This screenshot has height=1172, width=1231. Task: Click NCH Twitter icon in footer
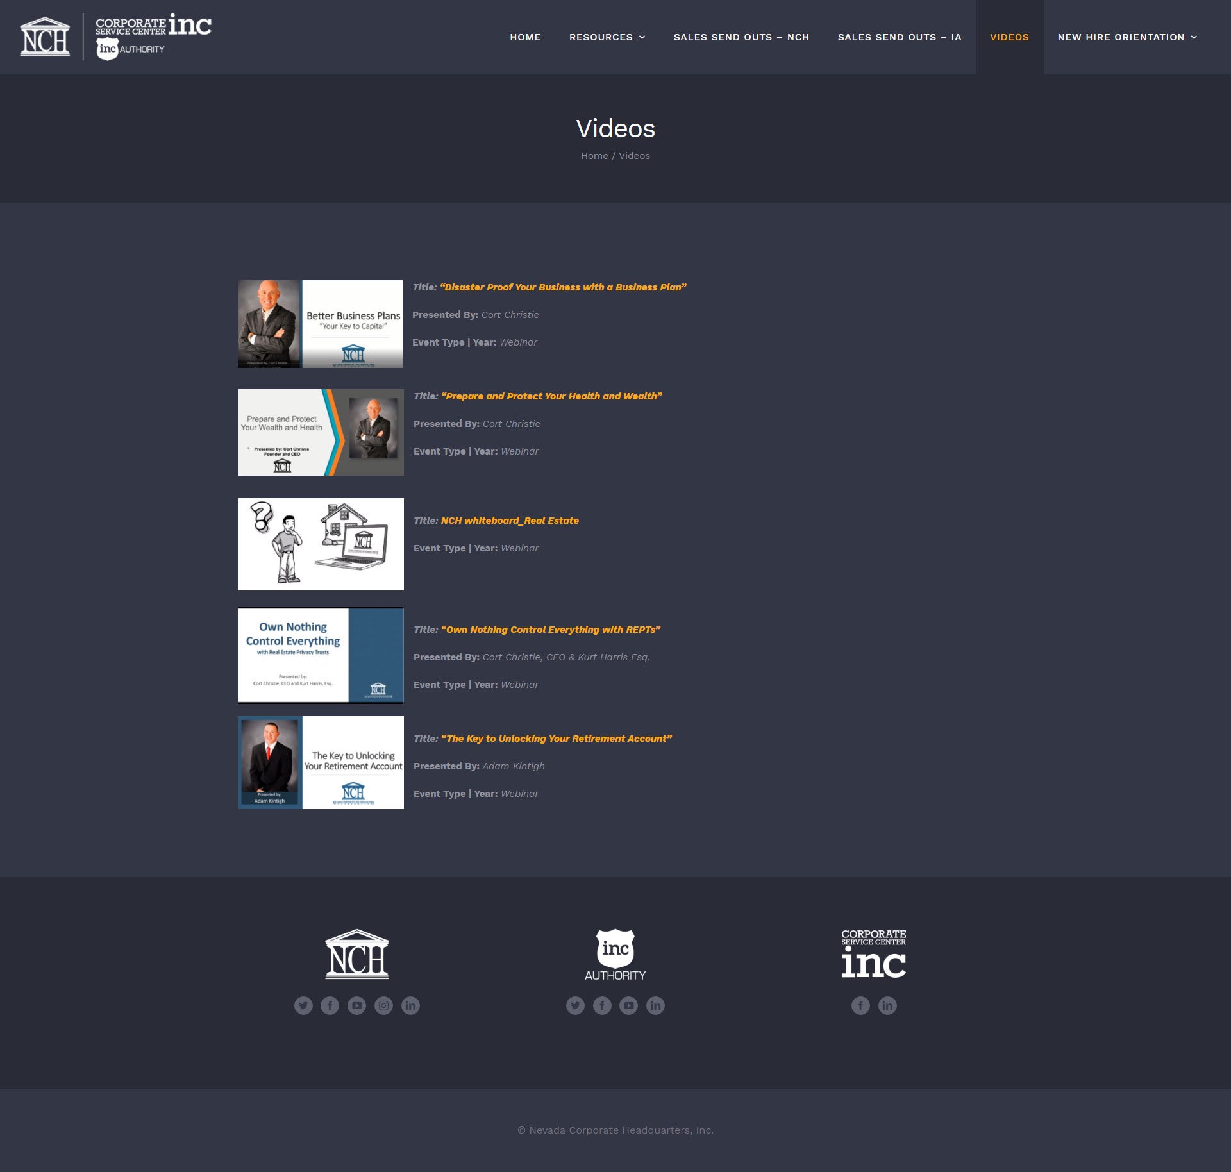(x=303, y=1005)
